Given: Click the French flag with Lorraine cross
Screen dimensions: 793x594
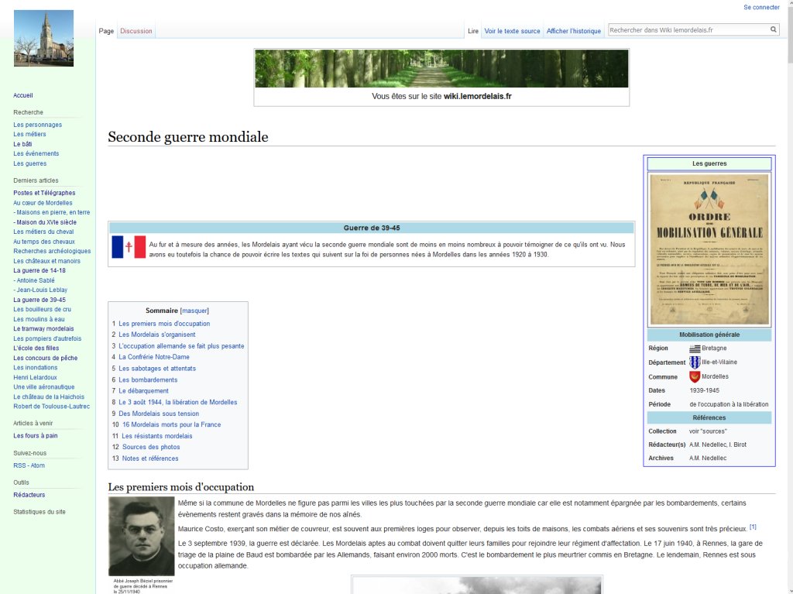Looking at the screenshot, I should pos(129,247).
